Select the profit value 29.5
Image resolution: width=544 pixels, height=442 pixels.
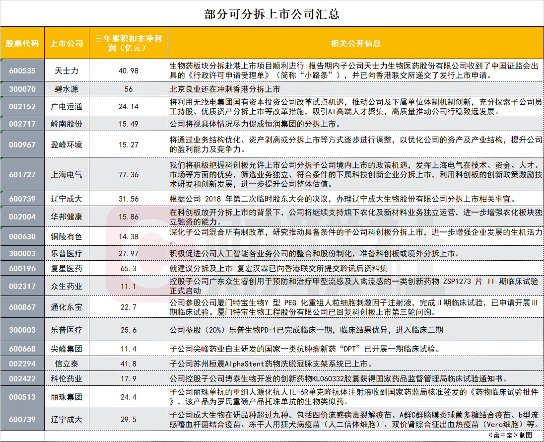[x=129, y=419]
